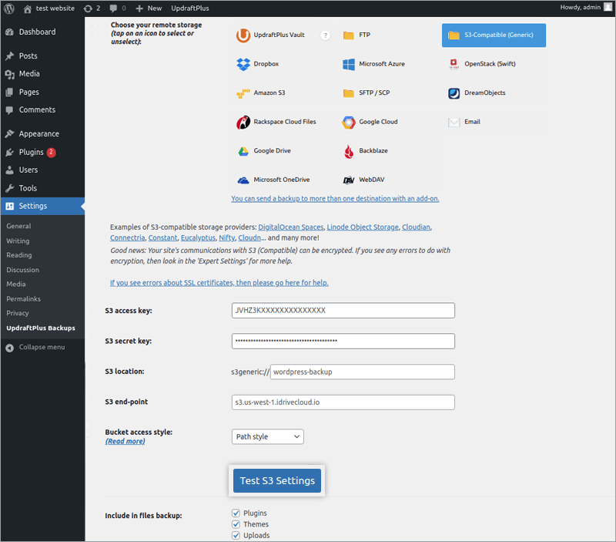Screen dimensions: 616x542
Task: Open Privacy settings submenu
Action: click(18, 313)
